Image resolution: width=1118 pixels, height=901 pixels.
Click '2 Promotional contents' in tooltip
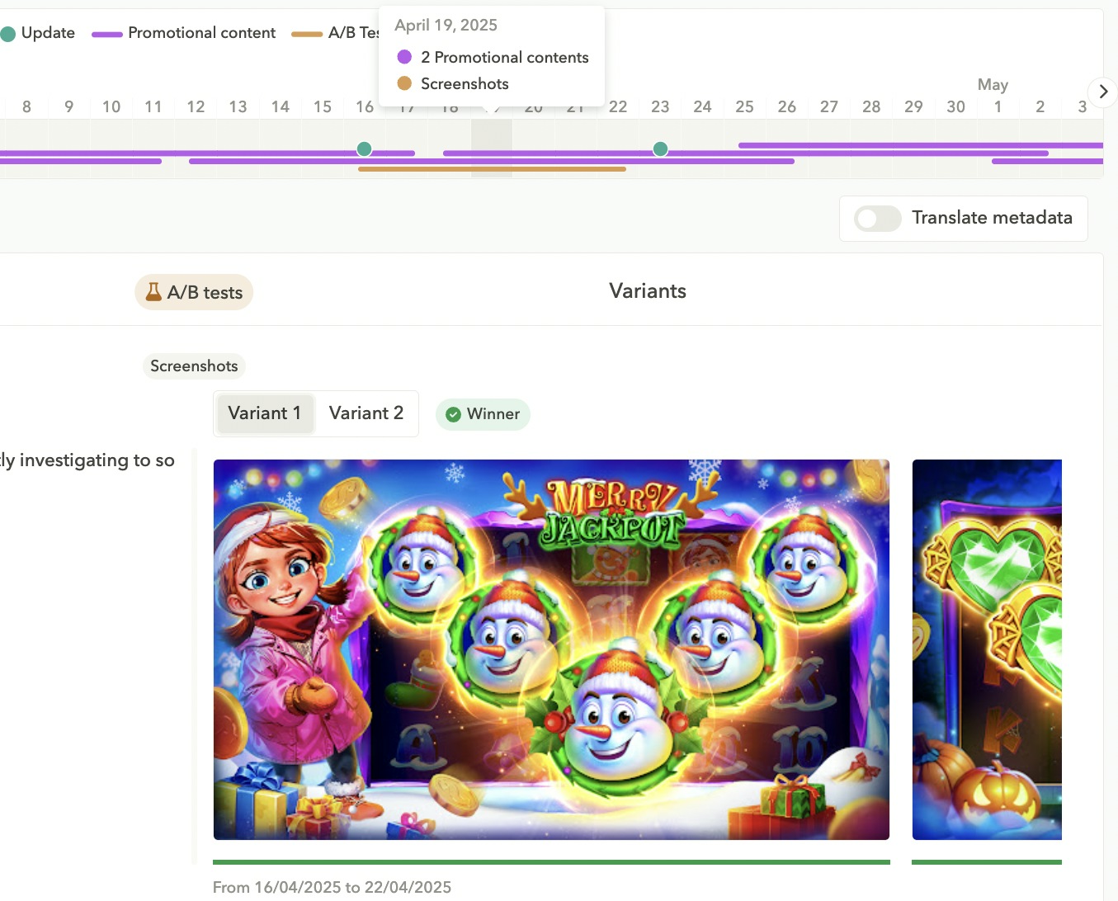point(505,57)
